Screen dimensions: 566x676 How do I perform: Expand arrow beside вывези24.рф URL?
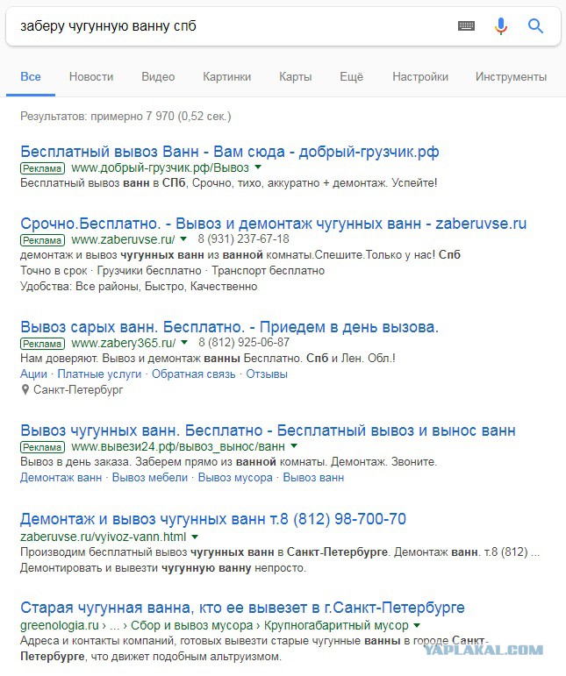click(x=294, y=445)
